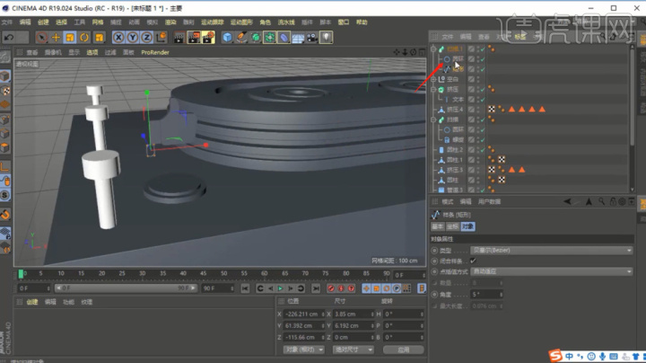The image size is (646, 363).
Task: Toggle the green checkmark of the 文本 object
Action: (x=482, y=99)
